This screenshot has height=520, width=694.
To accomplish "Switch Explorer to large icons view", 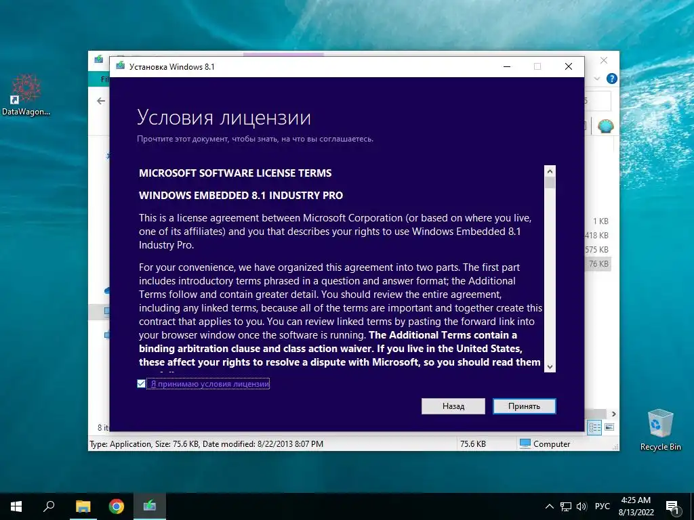I will click(x=609, y=427).
